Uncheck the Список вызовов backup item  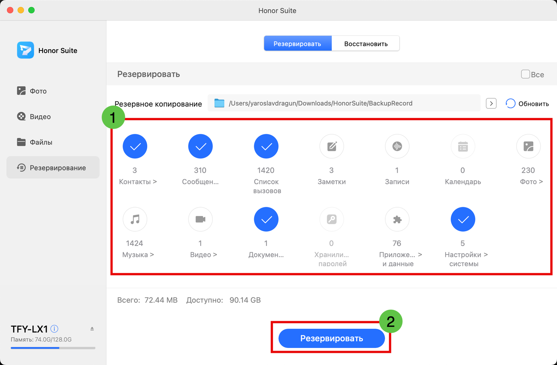click(266, 146)
